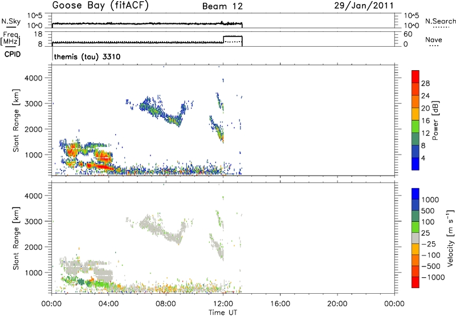Select the 'Velocity [m s⁻¹]' color bar title
Screen dimensions: 456x316
pyautogui.click(x=451, y=238)
